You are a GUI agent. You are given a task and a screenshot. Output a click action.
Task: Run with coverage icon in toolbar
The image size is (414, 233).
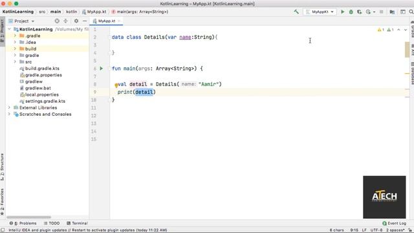click(x=360, y=12)
